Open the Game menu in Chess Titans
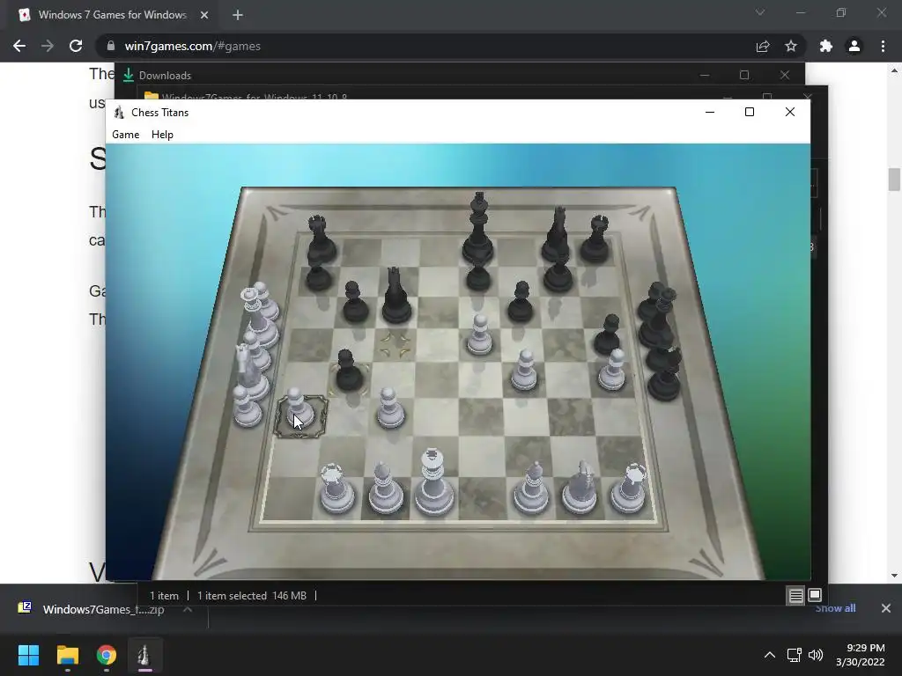 [x=125, y=135]
